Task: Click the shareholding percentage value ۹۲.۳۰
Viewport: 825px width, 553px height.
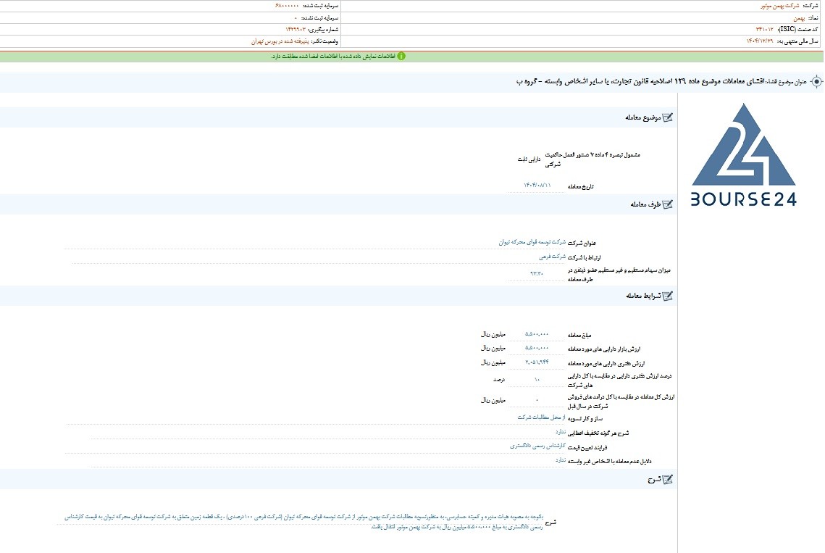Action: pyautogui.click(x=537, y=273)
